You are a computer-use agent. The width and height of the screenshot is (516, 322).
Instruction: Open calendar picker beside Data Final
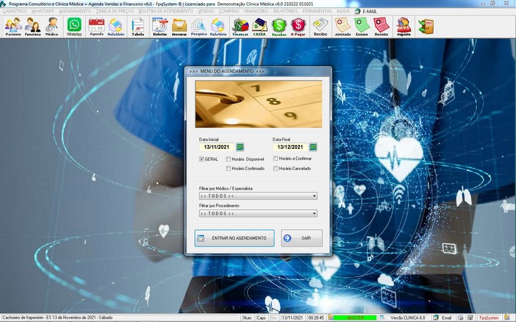pos(313,147)
